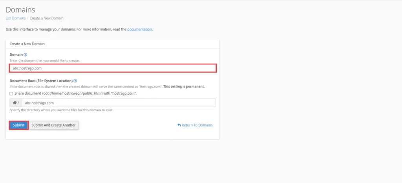Click the home folder icon prefix
Screen dimensions: 402x183
point(16,103)
